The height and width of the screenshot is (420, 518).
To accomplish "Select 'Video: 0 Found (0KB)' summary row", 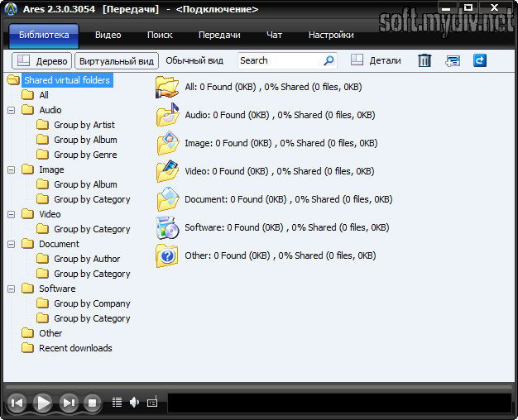I will [280, 171].
